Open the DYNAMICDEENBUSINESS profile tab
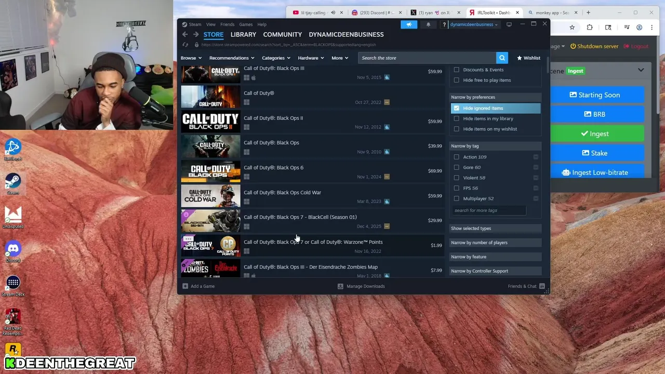Screen dimensions: 665x374 click(x=346, y=34)
